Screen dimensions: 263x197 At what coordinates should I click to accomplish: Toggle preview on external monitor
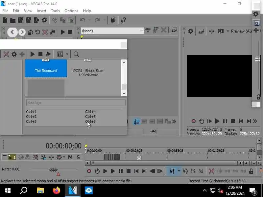pyautogui.click(x=201, y=31)
